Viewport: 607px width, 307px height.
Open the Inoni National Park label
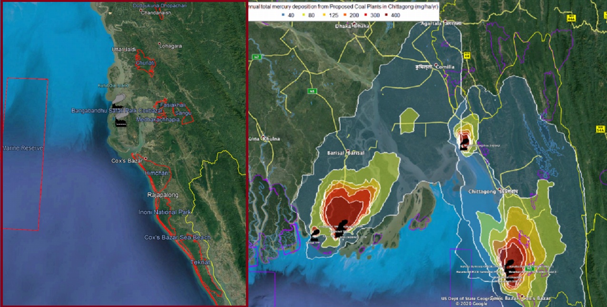pos(164,212)
